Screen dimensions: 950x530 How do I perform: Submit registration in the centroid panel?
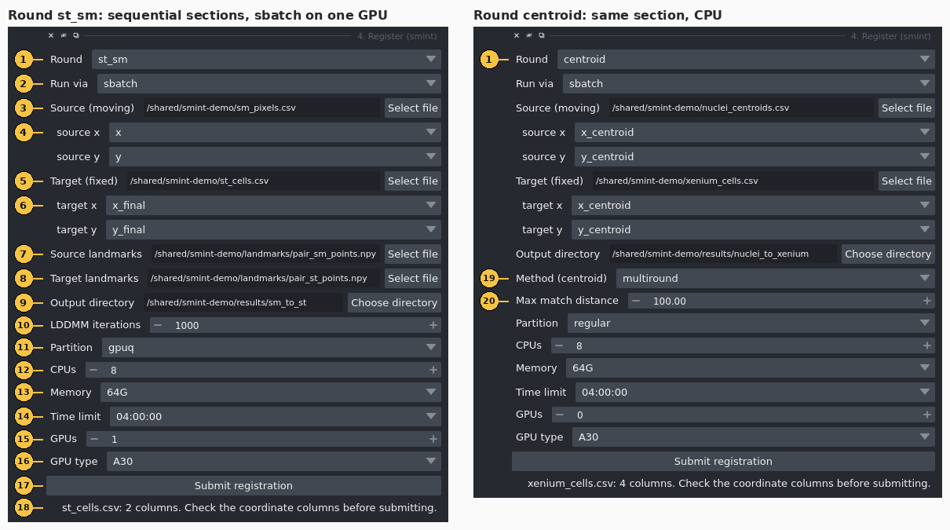(x=723, y=462)
